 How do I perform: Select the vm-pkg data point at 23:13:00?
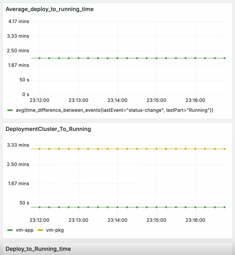click(78, 149)
